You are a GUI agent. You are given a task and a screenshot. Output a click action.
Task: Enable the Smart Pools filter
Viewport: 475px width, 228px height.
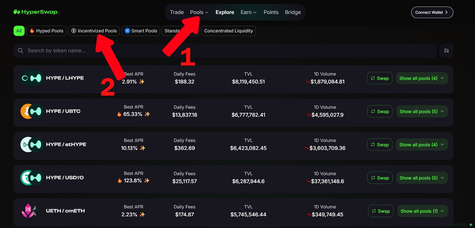141,31
